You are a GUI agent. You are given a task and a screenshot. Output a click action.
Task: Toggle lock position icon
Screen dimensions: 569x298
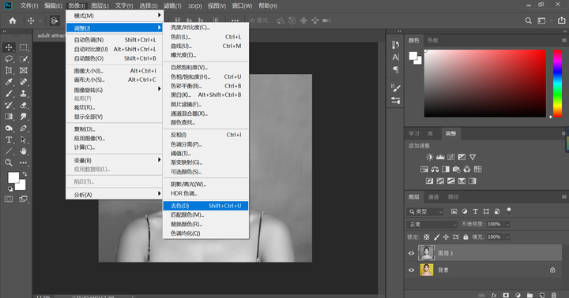tap(446, 237)
